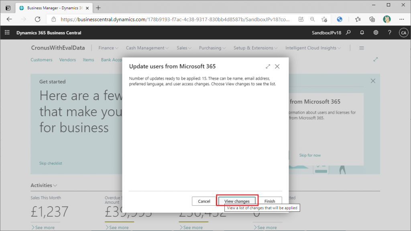Open the blue globe extension icon
The image size is (411, 231).
pos(340,19)
